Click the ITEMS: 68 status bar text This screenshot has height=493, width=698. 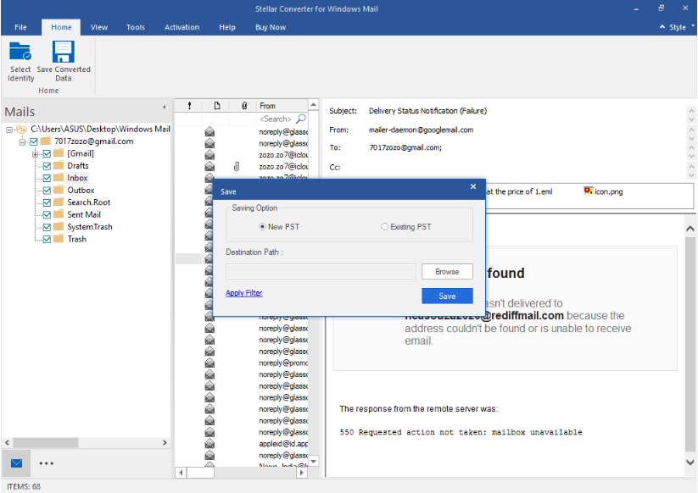(24, 486)
